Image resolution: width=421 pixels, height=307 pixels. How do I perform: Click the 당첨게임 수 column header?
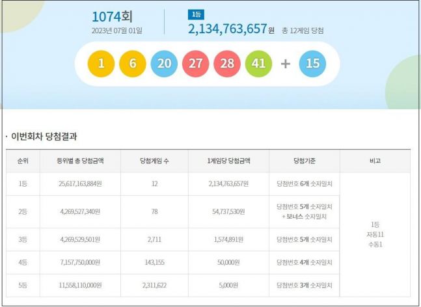coord(155,161)
